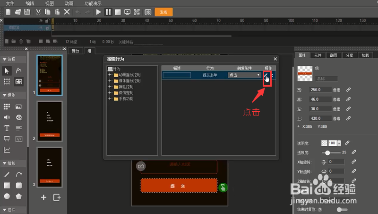Toggle lock on 图层0 layer
Viewport: 378px width, 214px height.
point(48,28)
